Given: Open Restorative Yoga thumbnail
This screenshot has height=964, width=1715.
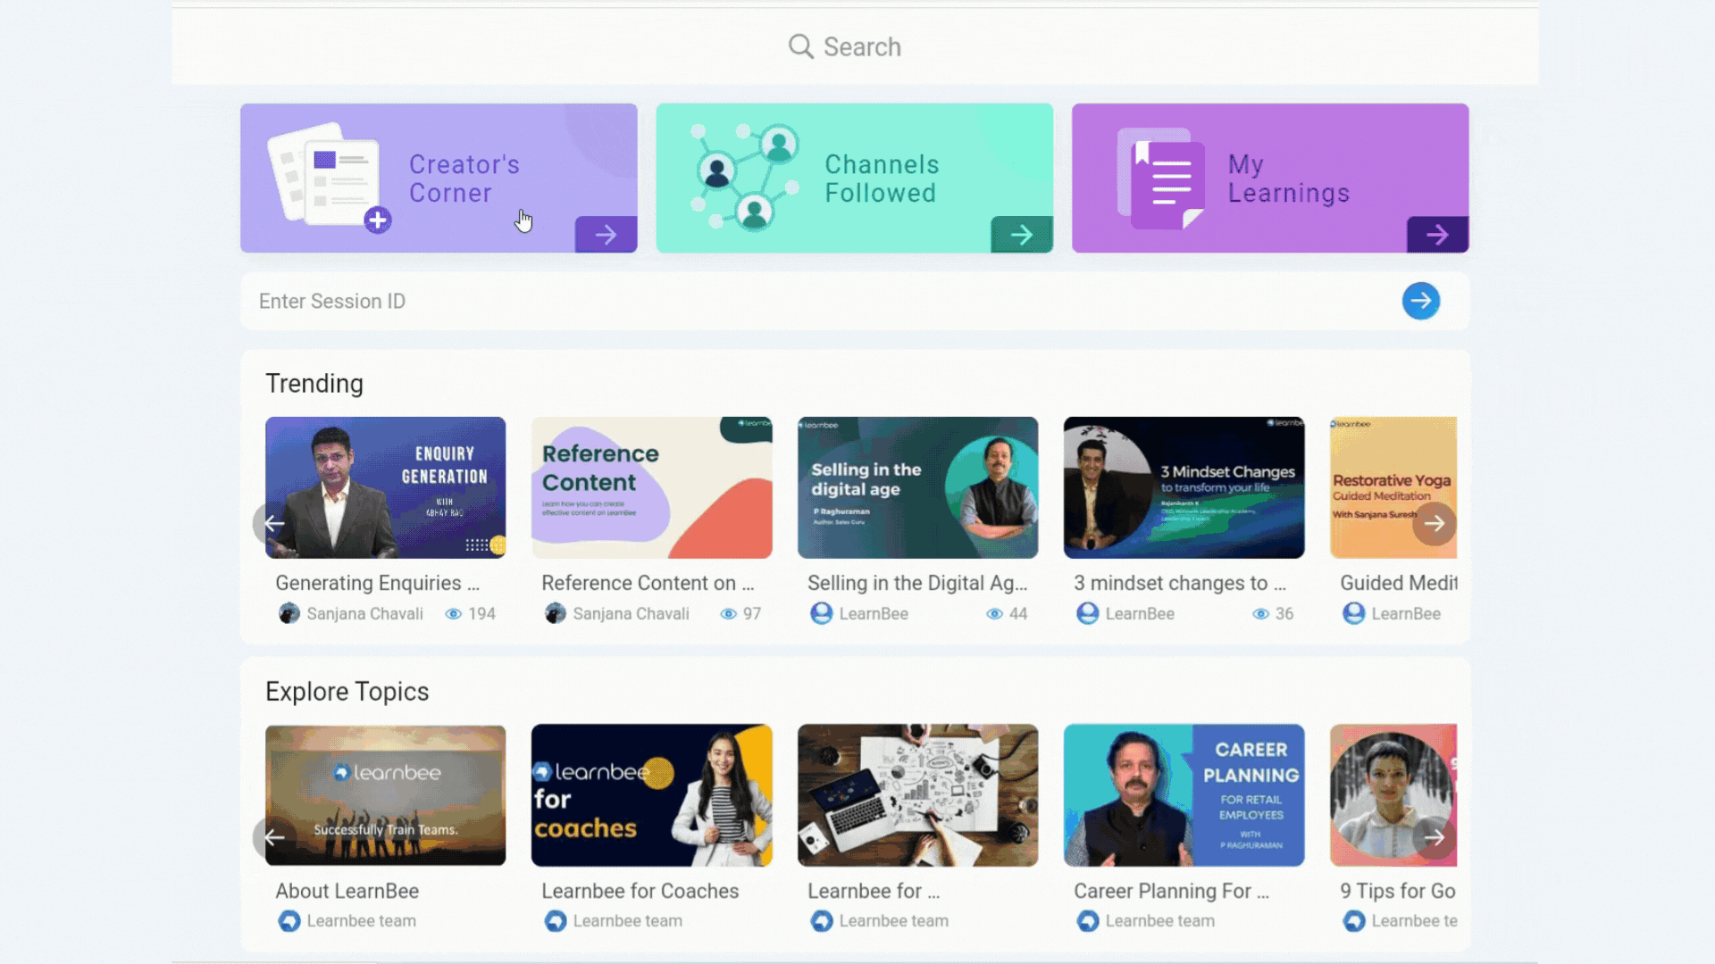Looking at the screenshot, I should (x=1393, y=487).
